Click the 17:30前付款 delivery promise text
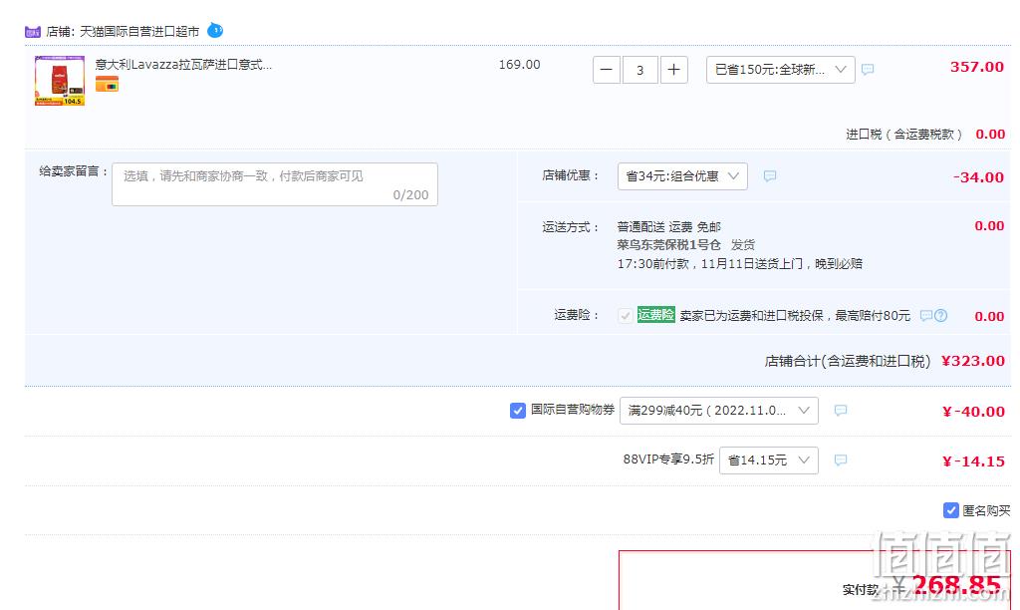The width and height of the screenshot is (1020, 610). tap(740, 264)
